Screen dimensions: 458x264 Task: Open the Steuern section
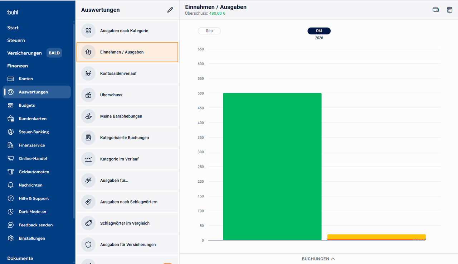click(16, 40)
